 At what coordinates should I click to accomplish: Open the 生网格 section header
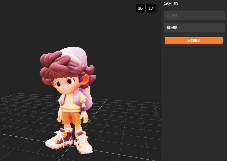pos(194,27)
